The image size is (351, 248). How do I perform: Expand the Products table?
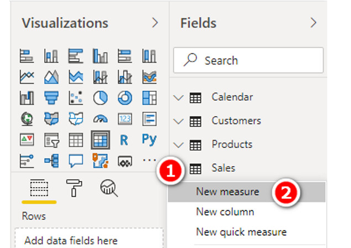tap(179, 145)
